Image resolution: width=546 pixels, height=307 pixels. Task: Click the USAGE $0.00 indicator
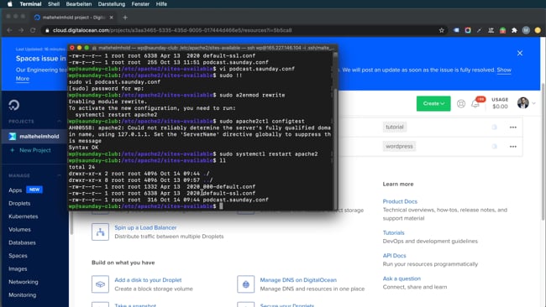[500, 103]
